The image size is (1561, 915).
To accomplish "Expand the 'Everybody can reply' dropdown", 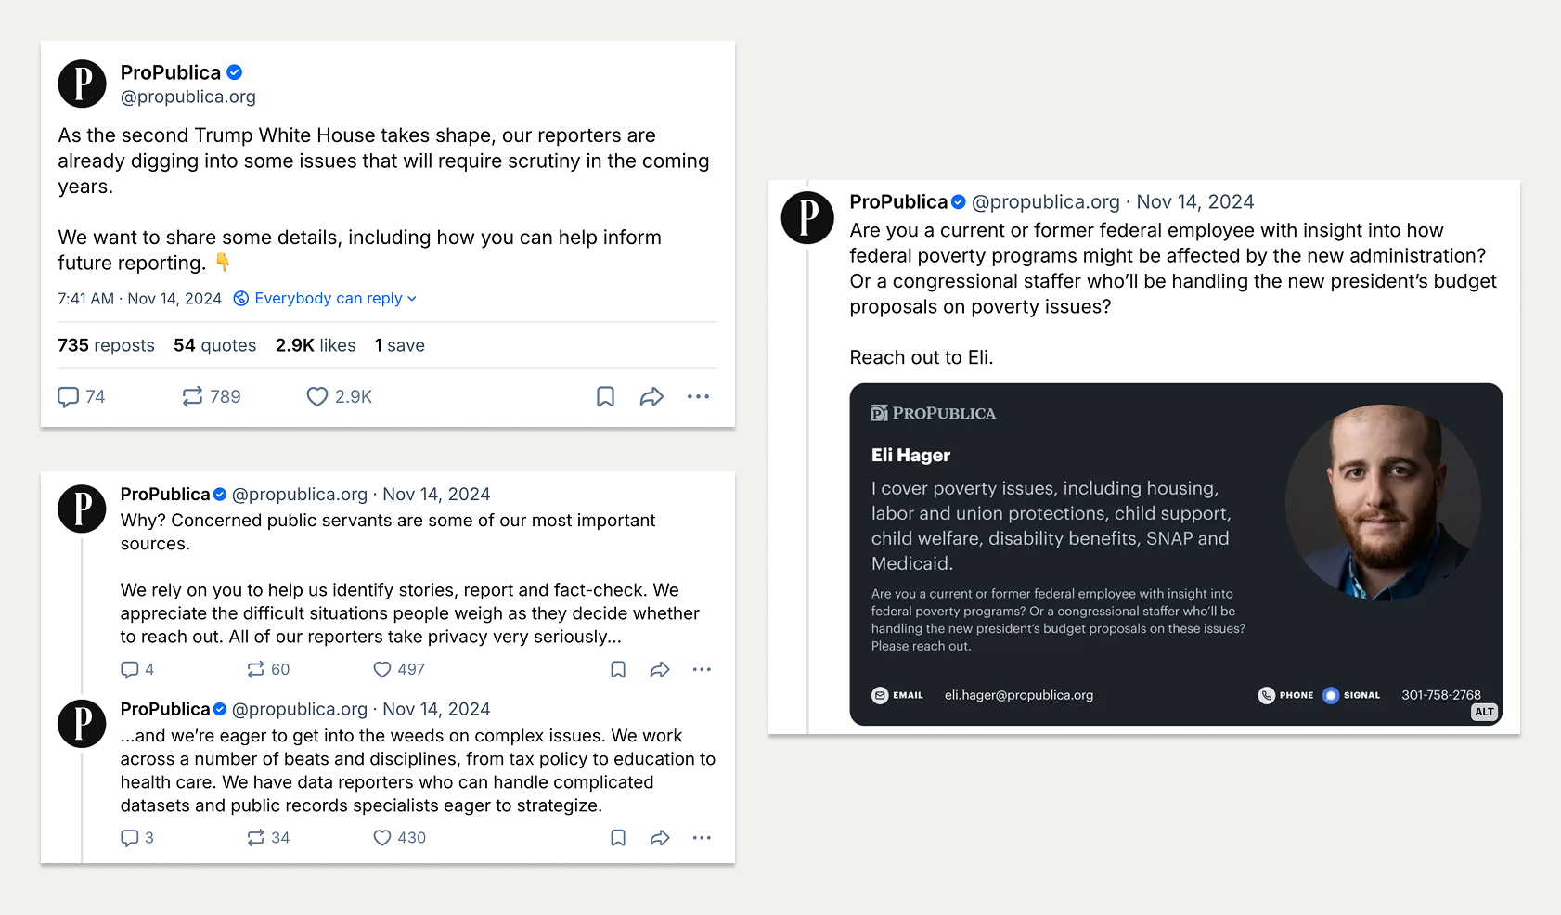I will (325, 298).
